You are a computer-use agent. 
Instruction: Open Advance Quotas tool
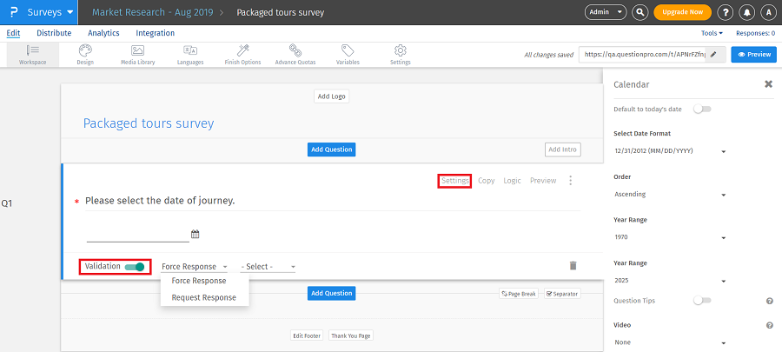(295, 54)
